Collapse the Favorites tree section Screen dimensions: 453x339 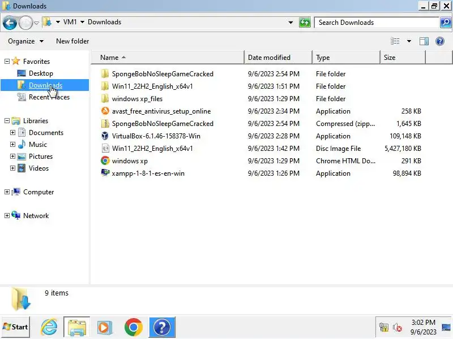[x=7, y=61]
